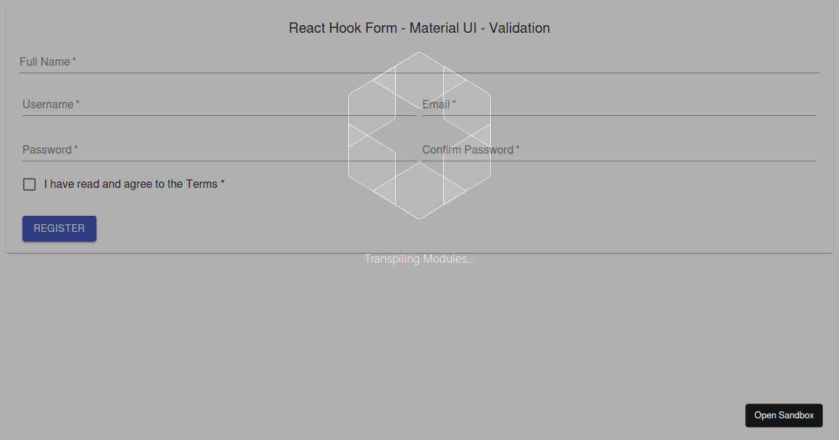Click the form title heading

pyautogui.click(x=419, y=28)
